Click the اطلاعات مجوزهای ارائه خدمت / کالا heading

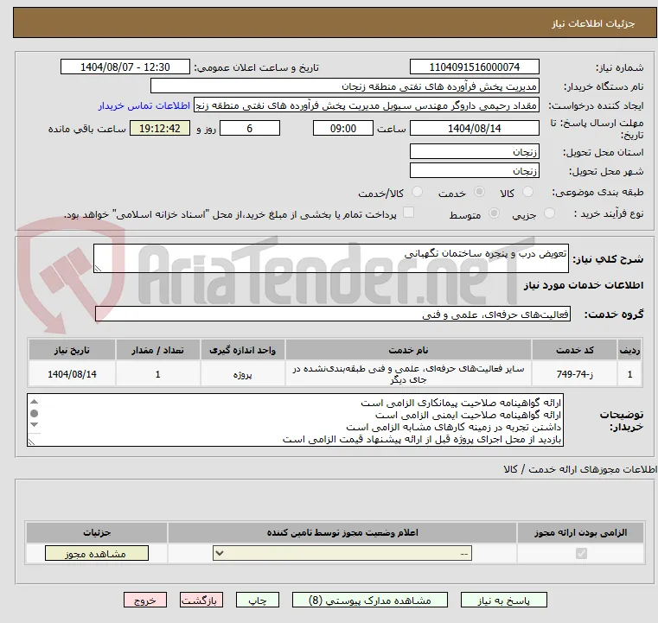click(x=581, y=469)
